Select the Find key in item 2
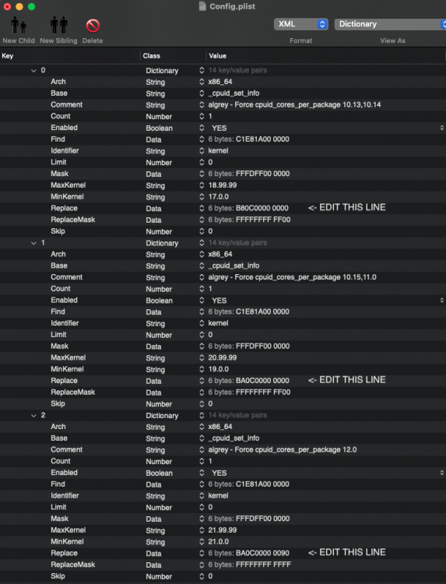 [58, 484]
